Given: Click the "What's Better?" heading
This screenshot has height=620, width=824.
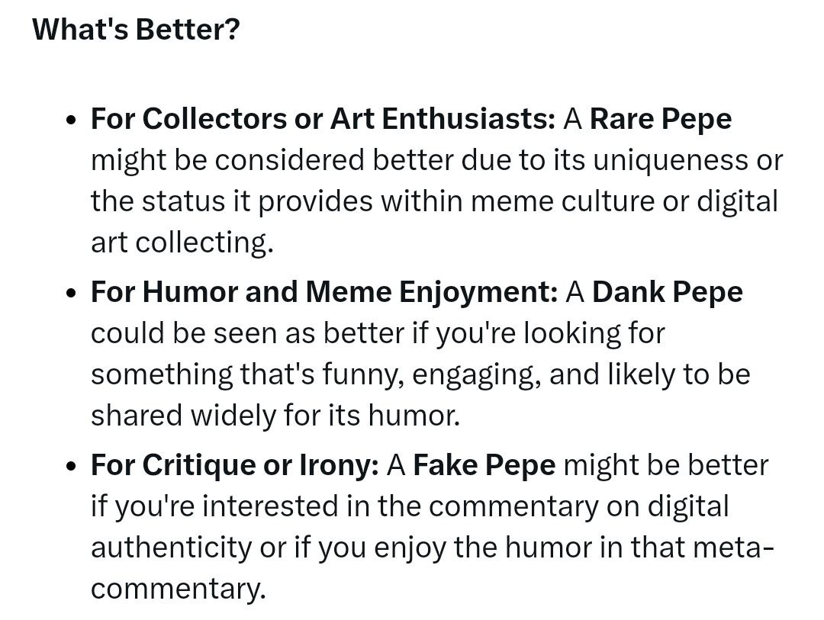Looking at the screenshot, I should 136,30.
